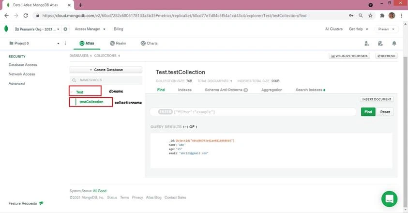Focus the Namespaces search field
Image resolution: width=408 pixels, height=213 pixels.
106,80
